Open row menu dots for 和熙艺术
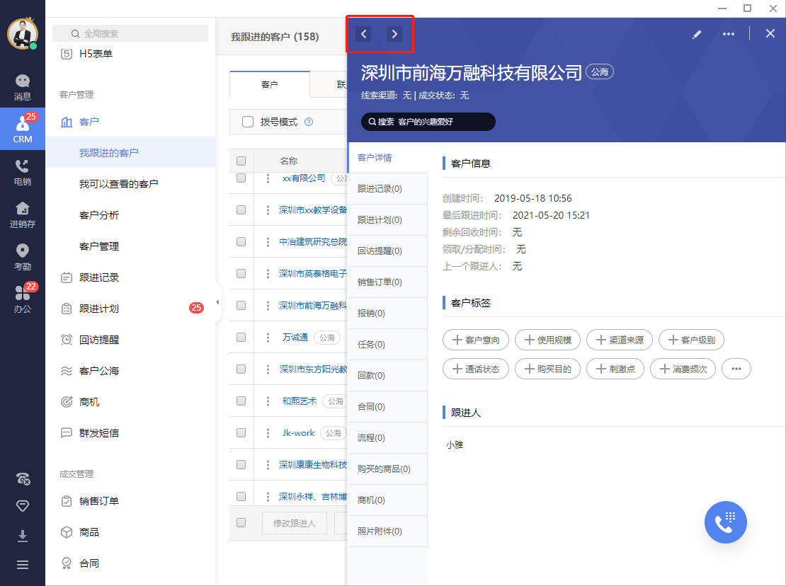 pyautogui.click(x=268, y=401)
